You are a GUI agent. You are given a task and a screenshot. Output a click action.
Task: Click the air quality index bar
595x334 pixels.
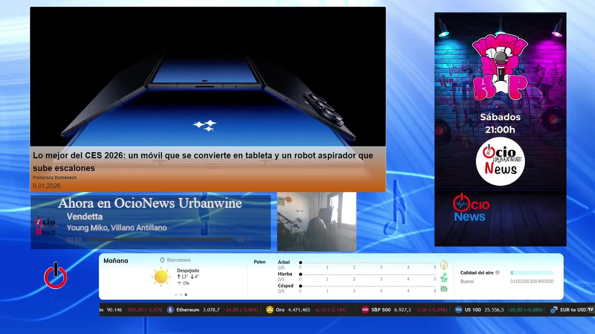click(x=532, y=273)
